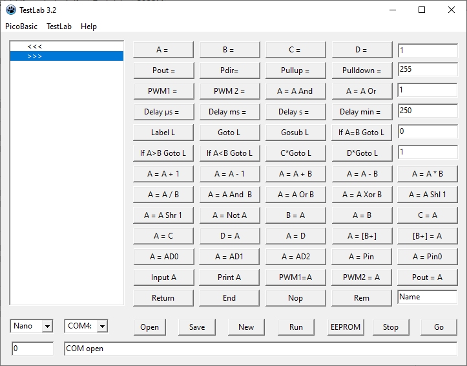467x366 pixels.
Task: Click the Name text field
Action: click(x=427, y=297)
